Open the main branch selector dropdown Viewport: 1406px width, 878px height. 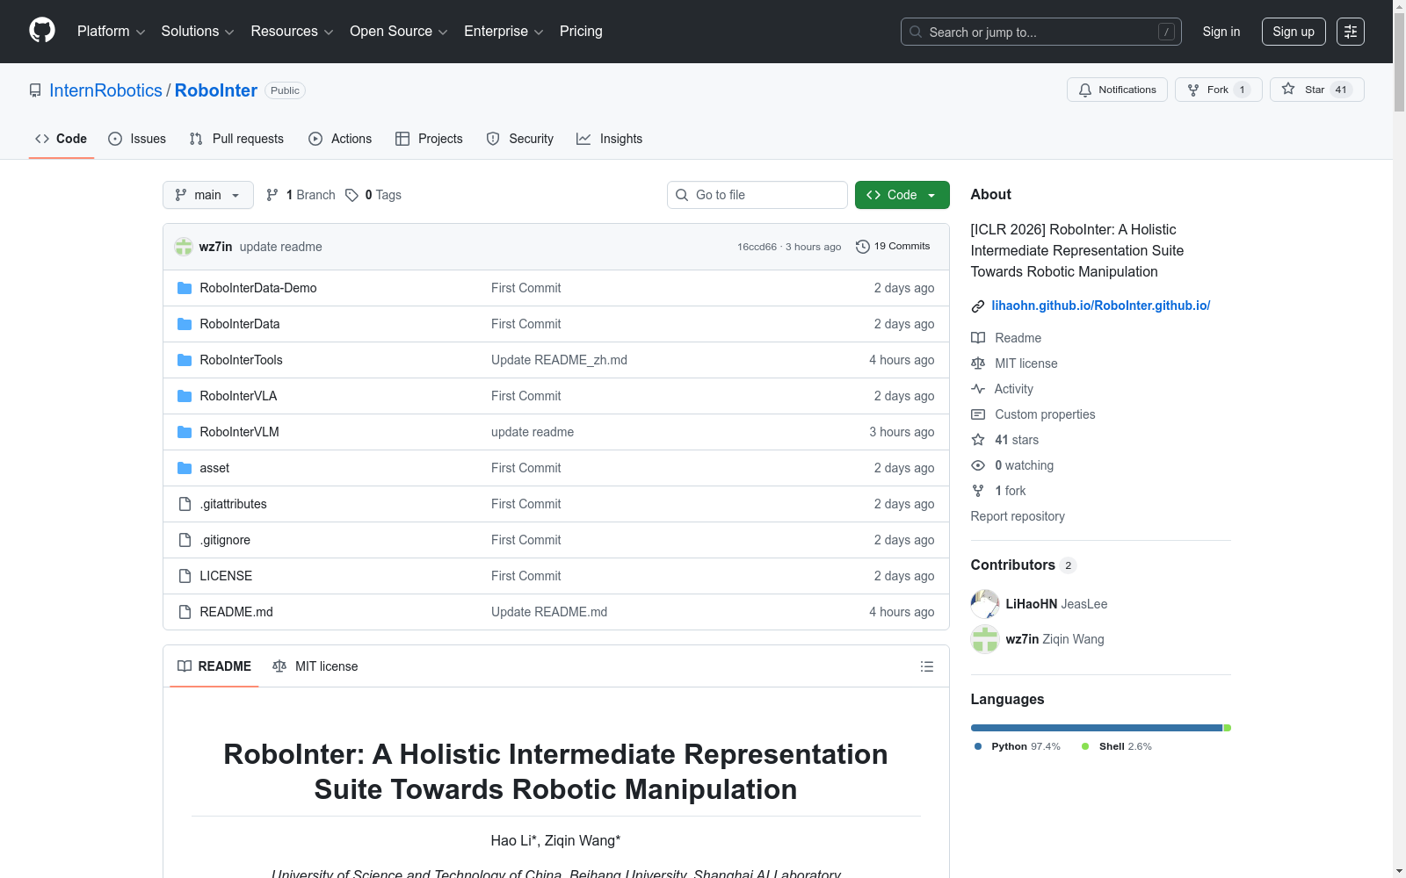coord(208,195)
